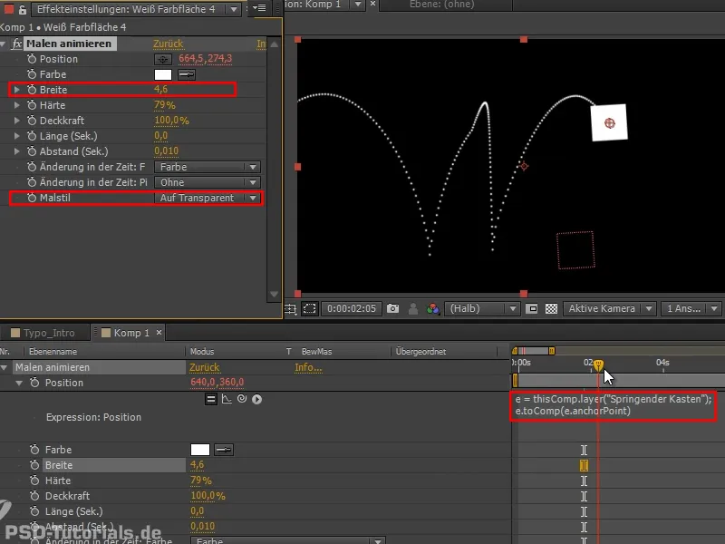This screenshot has height=544, width=725.
Task: Open the show channel RGB icon
Action: pyautogui.click(x=433, y=308)
